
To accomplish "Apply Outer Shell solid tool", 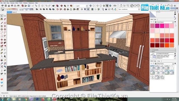I will 37,9.
